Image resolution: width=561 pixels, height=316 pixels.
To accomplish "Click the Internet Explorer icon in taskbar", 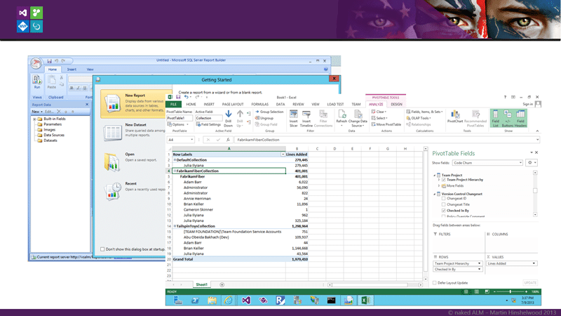I will point(229,301).
